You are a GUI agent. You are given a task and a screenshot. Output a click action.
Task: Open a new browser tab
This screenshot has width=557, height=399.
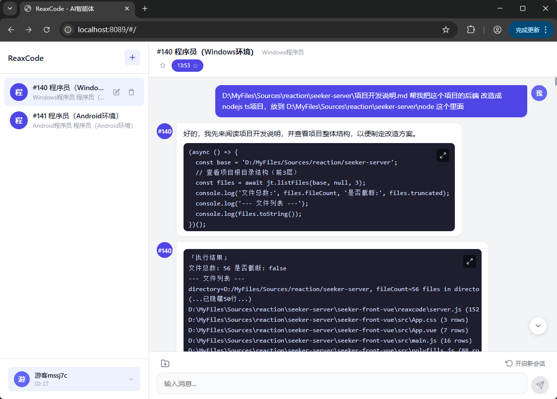(144, 8)
